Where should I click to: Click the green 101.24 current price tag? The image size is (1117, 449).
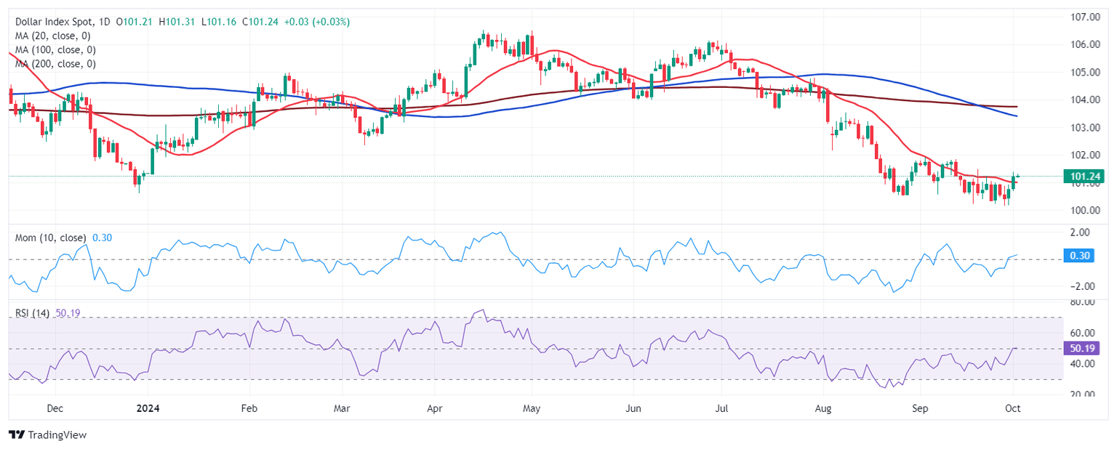1083,176
